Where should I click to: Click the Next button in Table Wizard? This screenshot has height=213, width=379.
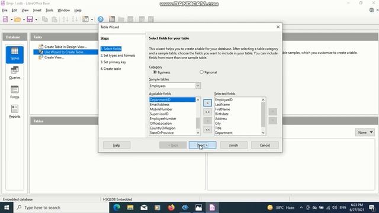[203, 145]
